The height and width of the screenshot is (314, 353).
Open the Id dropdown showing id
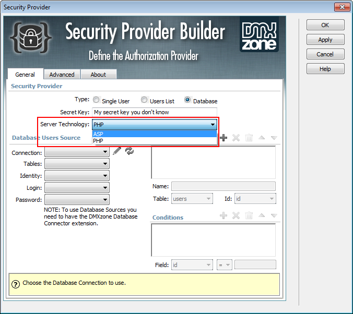tap(255, 199)
